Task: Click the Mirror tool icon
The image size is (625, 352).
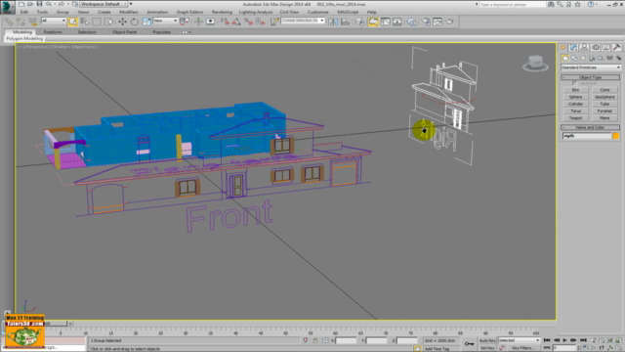Action: click(x=333, y=22)
